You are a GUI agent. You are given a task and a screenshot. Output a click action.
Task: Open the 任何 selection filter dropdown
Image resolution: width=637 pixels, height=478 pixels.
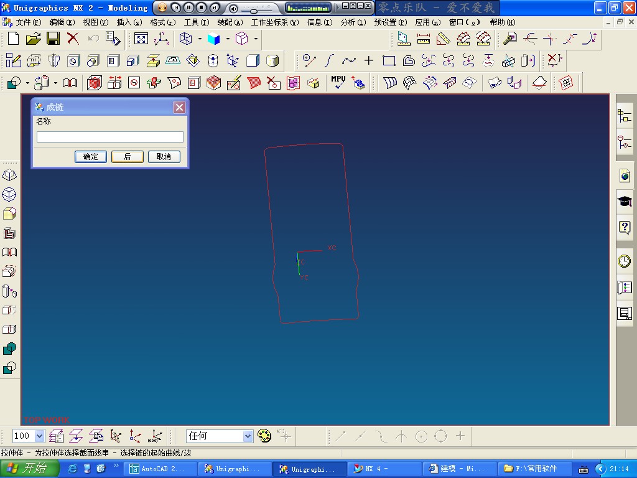(x=248, y=436)
